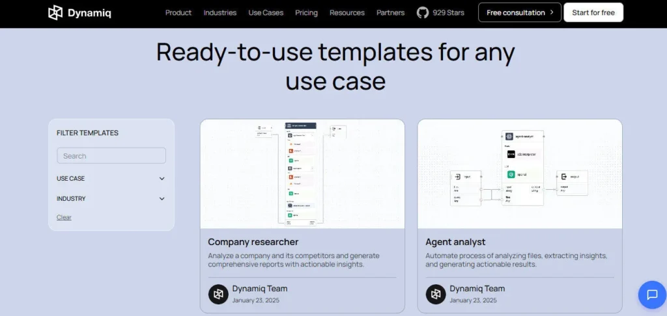Click the Free consultation button

point(519,12)
